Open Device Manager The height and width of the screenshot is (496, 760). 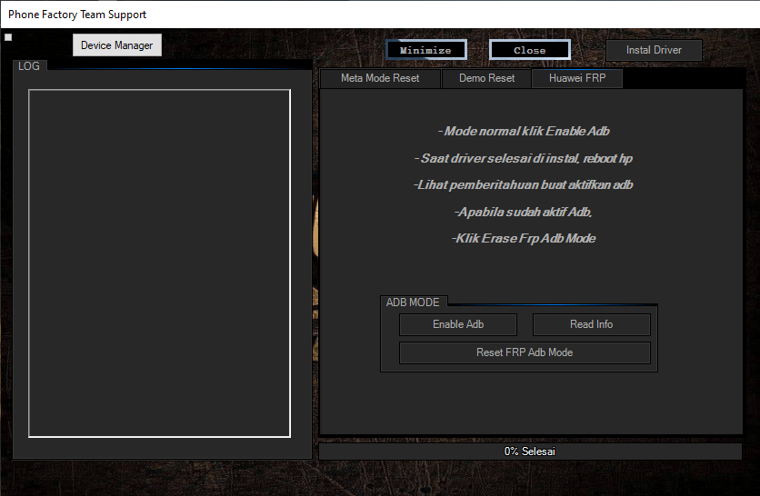[x=116, y=45]
